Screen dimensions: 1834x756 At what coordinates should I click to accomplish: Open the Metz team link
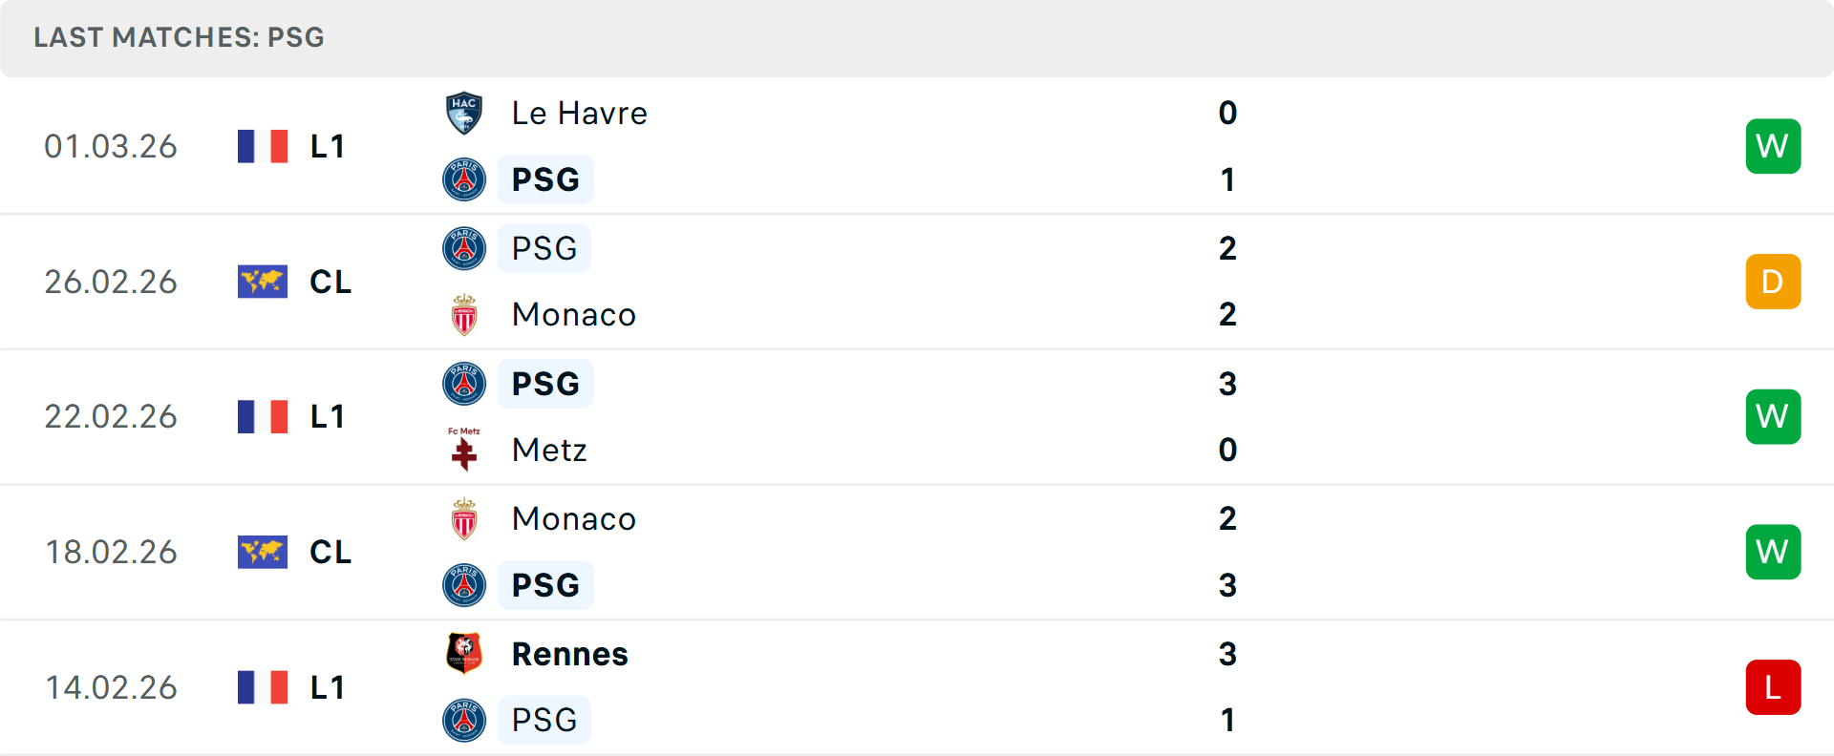point(549,450)
